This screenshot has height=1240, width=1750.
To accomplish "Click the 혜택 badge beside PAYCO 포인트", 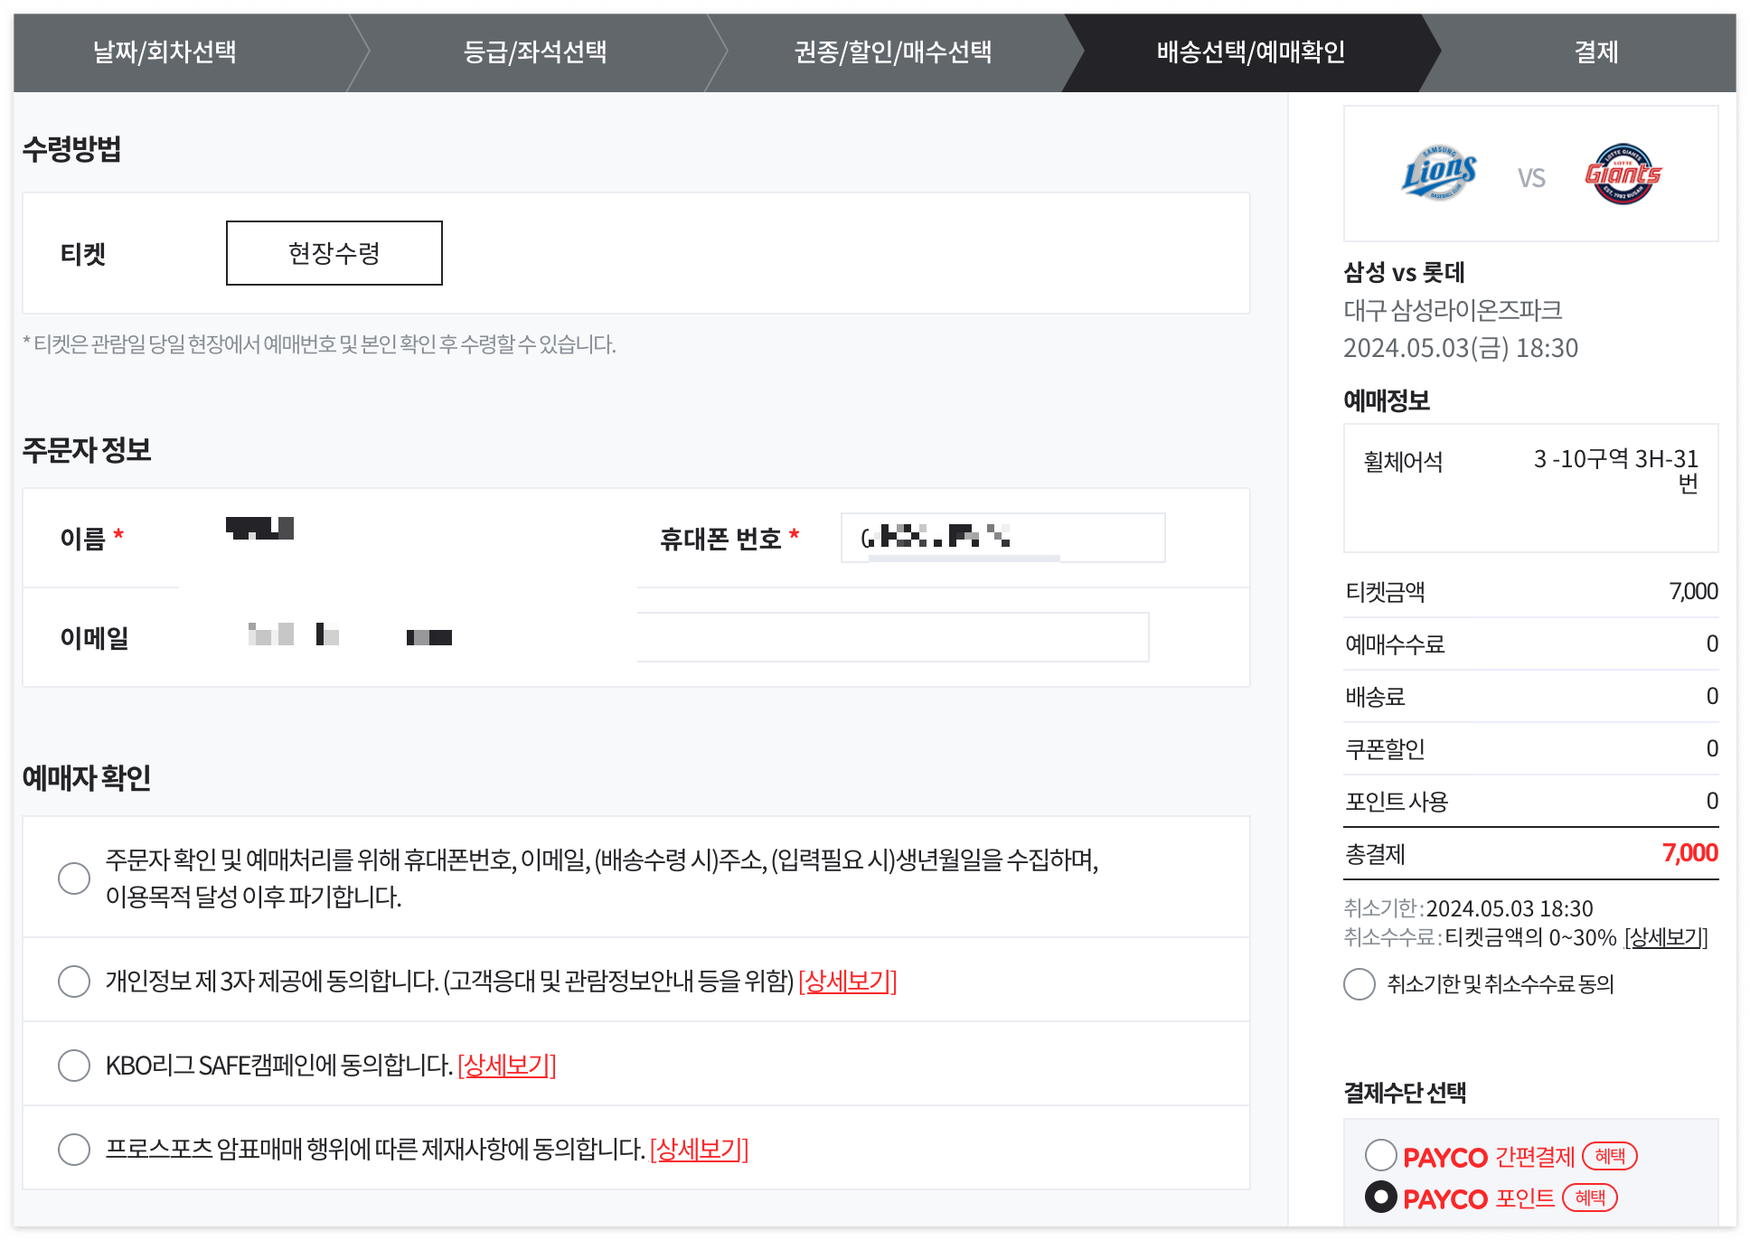I will click(x=1593, y=1198).
